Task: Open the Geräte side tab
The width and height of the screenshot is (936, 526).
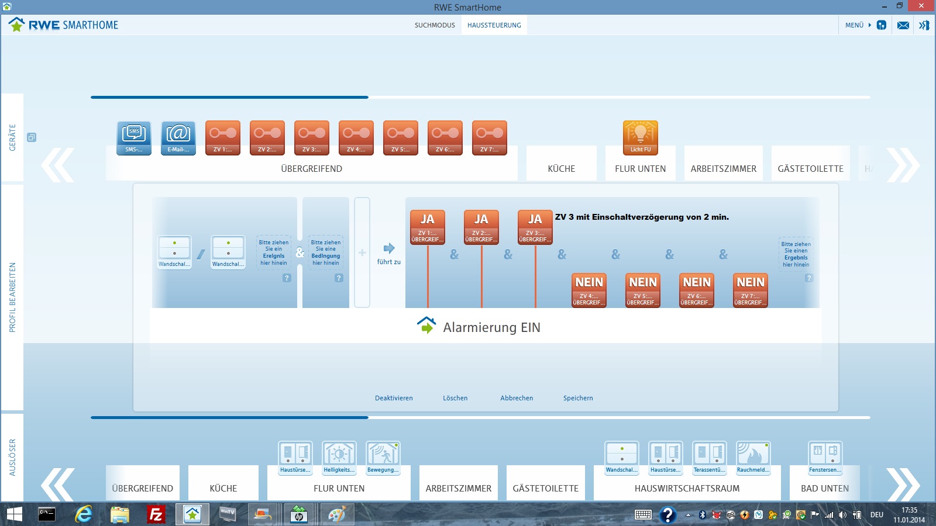Action: pos(12,137)
